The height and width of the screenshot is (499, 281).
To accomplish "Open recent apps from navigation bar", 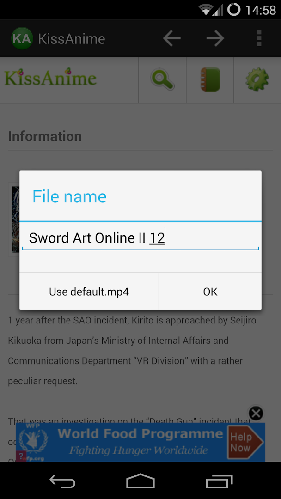I will coord(219,481).
